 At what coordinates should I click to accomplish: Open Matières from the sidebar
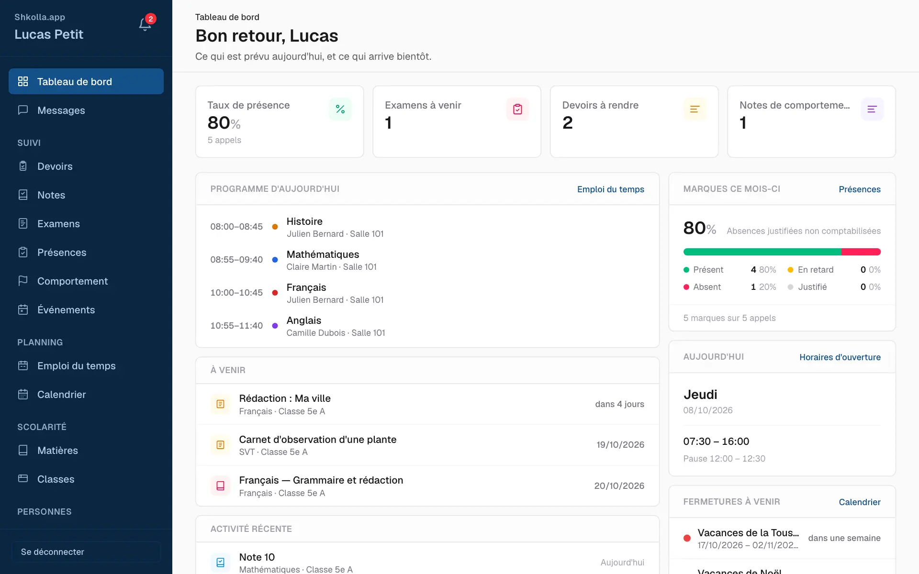[86, 450]
